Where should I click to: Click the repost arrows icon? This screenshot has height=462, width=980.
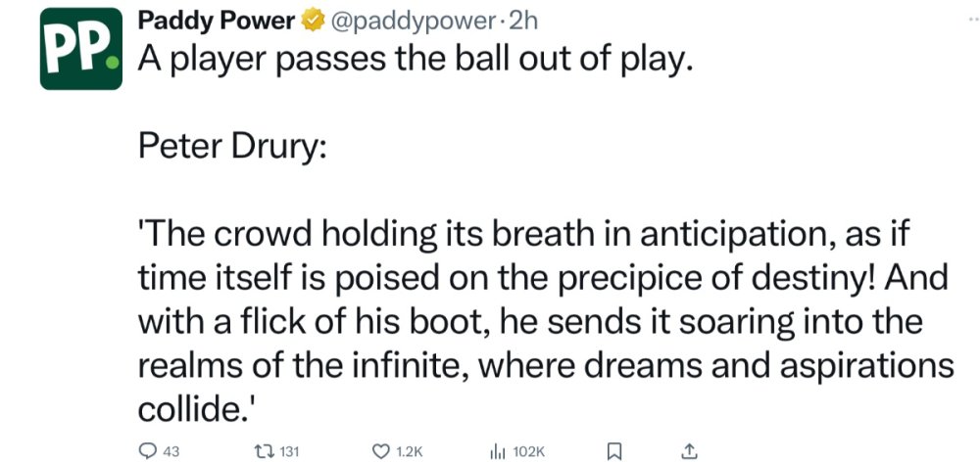(x=264, y=451)
